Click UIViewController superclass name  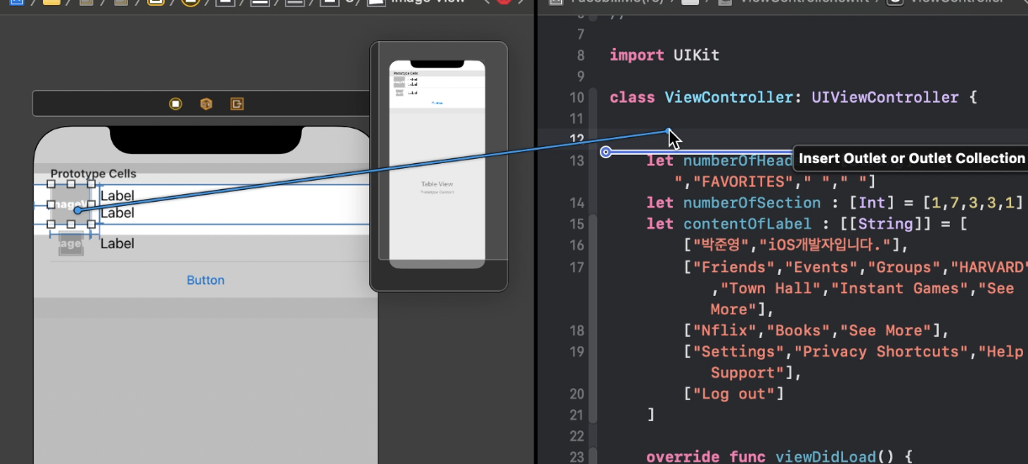pos(885,98)
